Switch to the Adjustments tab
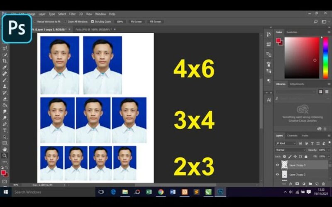This screenshot has height=207, width=332. pyautogui.click(x=297, y=84)
